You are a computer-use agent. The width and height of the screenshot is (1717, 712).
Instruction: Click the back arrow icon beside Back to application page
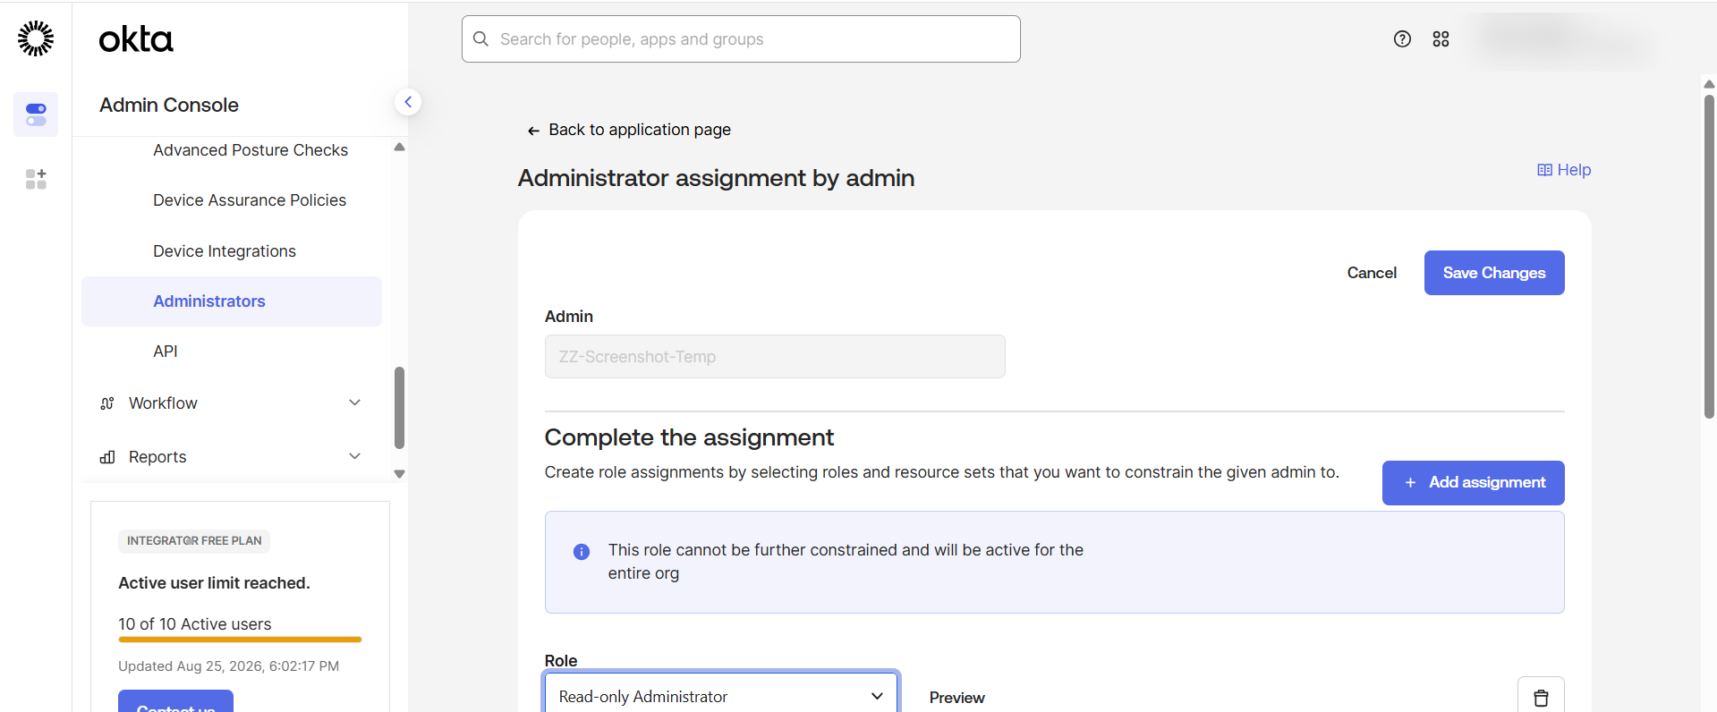tap(533, 131)
